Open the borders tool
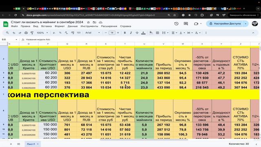Screen dimensions: 261x147 coord(157,33)
